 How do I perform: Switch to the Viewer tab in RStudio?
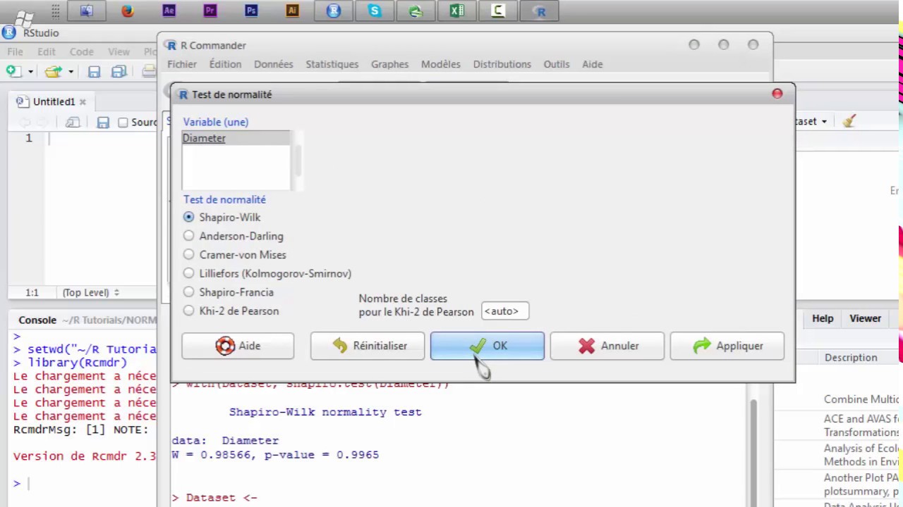(x=865, y=318)
